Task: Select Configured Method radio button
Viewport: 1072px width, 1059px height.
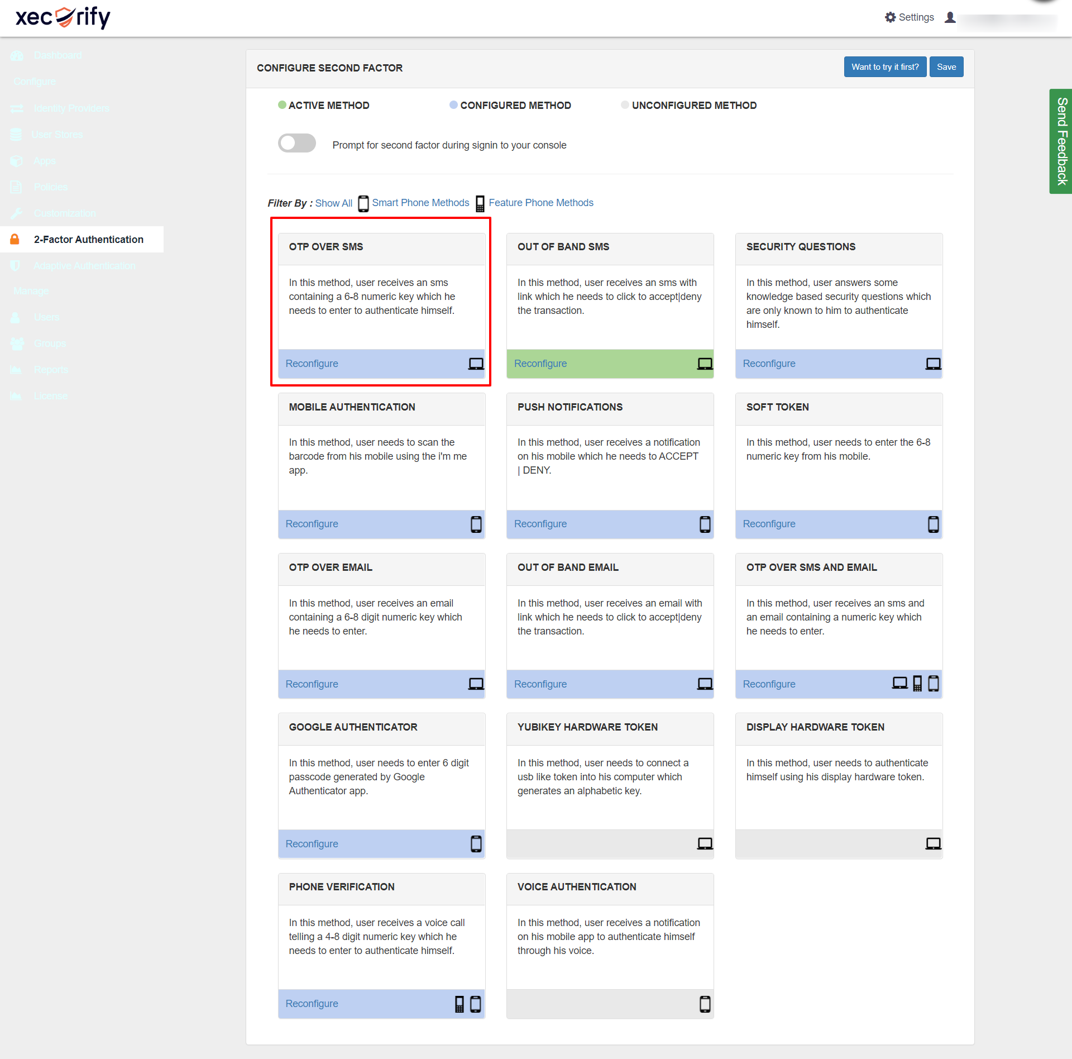Action: pyautogui.click(x=453, y=105)
